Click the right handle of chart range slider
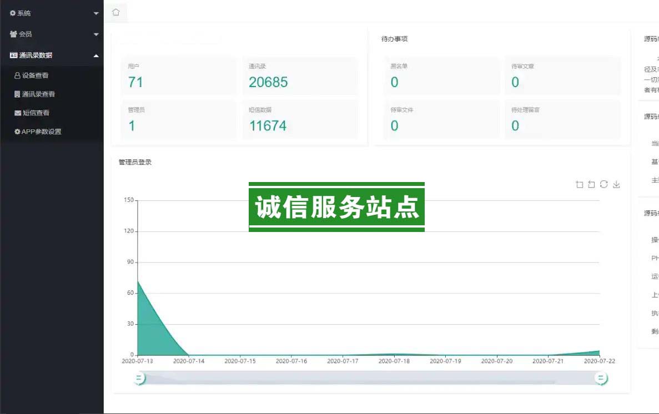Image resolution: width=659 pixels, height=414 pixels. coord(600,378)
